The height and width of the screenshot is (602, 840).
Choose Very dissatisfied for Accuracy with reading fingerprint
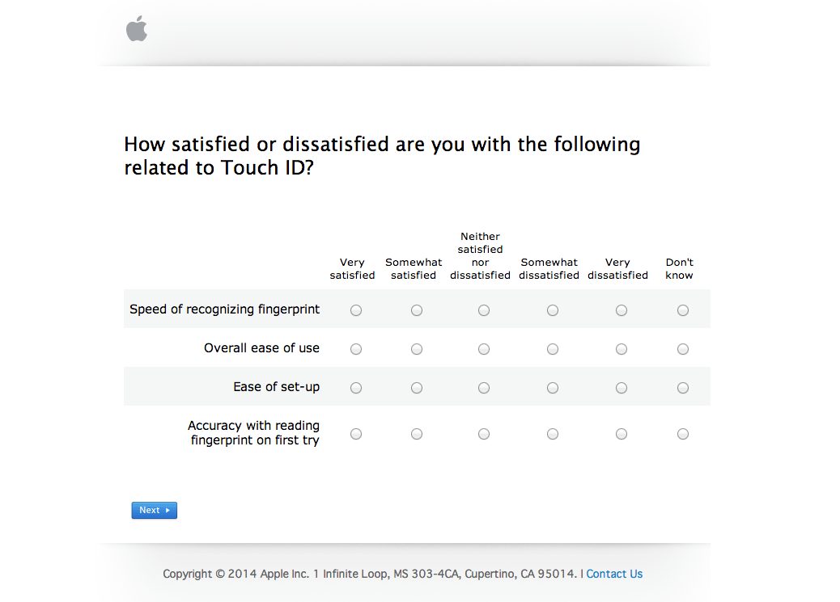point(622,434)
